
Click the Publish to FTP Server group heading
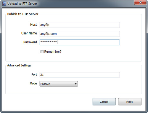23,14
